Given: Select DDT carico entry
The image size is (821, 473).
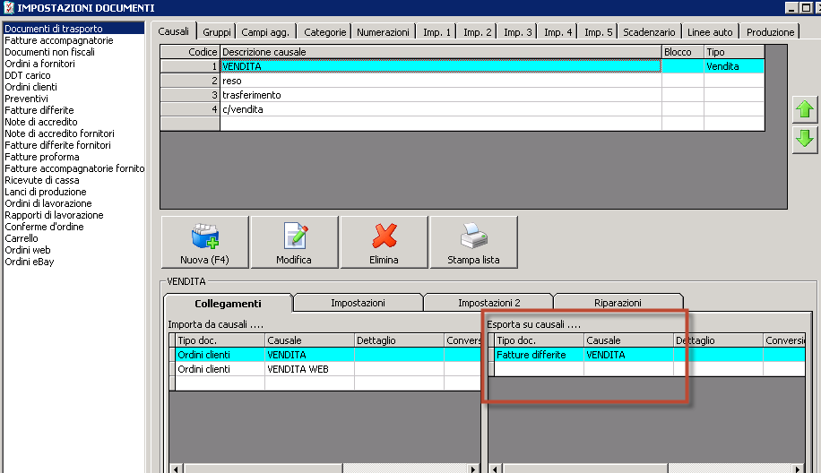Looking at the screenshot, I should point(73,75).
